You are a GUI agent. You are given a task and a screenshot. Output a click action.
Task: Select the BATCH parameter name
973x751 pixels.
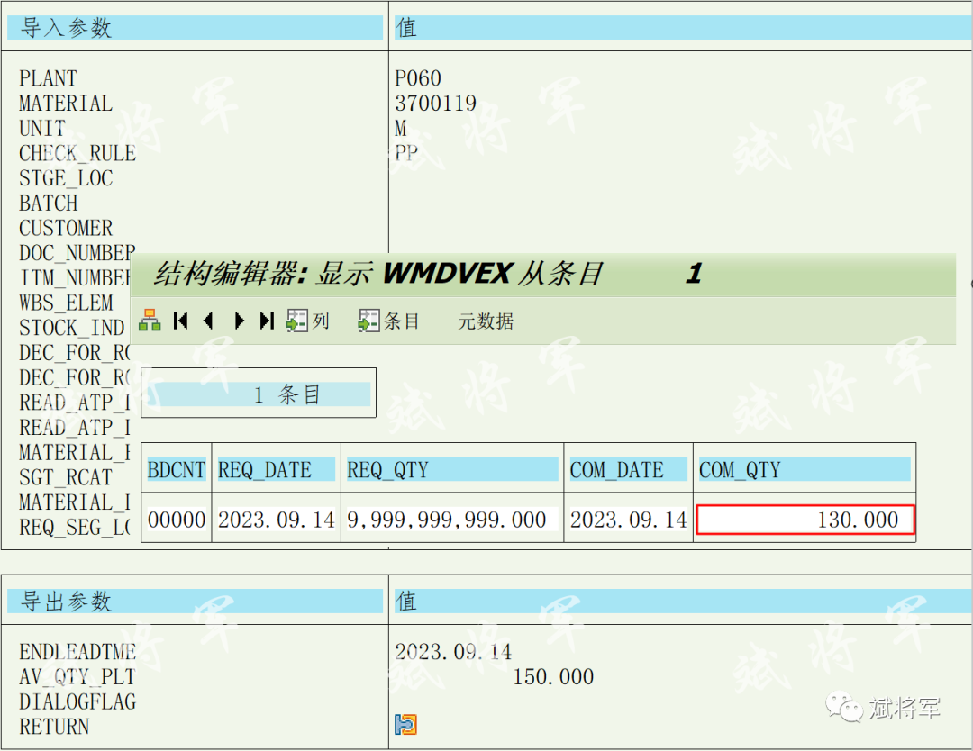click(49, 204)
